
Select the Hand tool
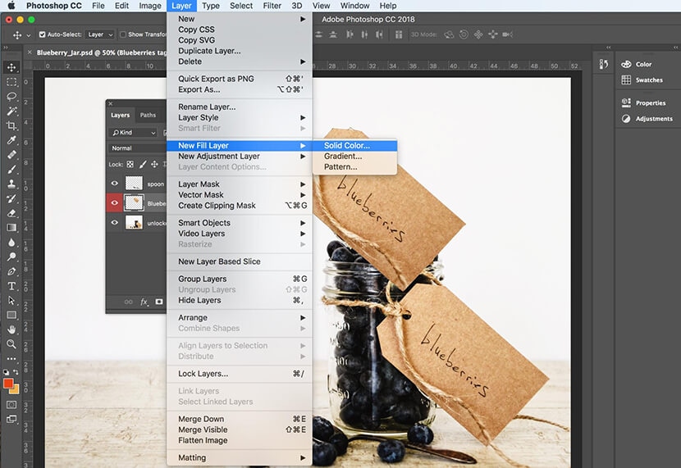point(11,329)
